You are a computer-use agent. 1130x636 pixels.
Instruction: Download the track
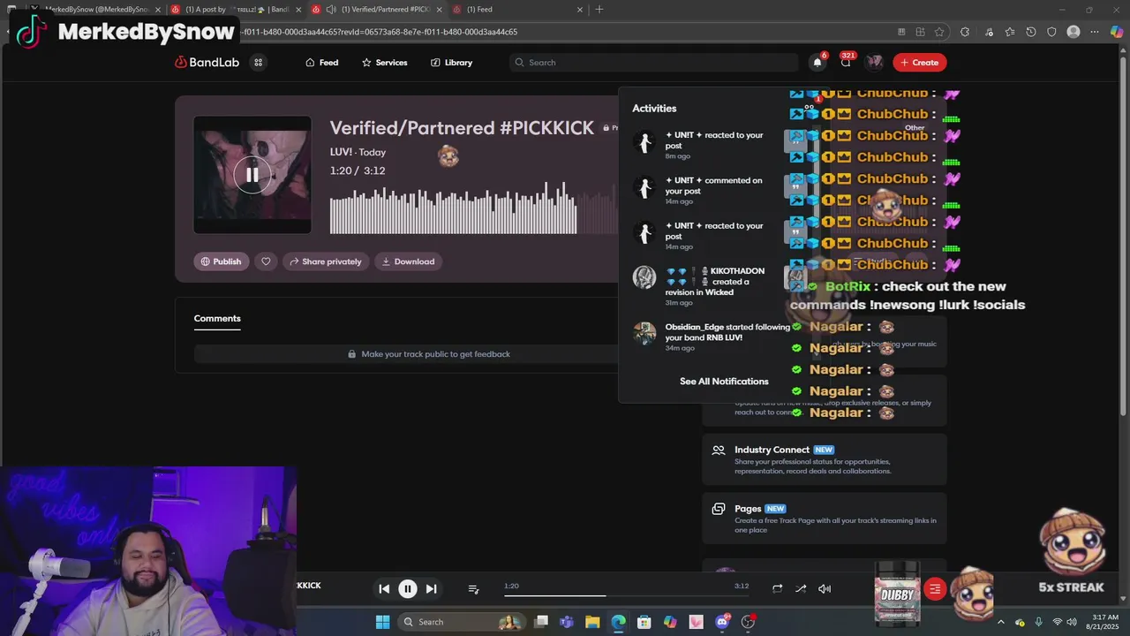click(408, 261)
